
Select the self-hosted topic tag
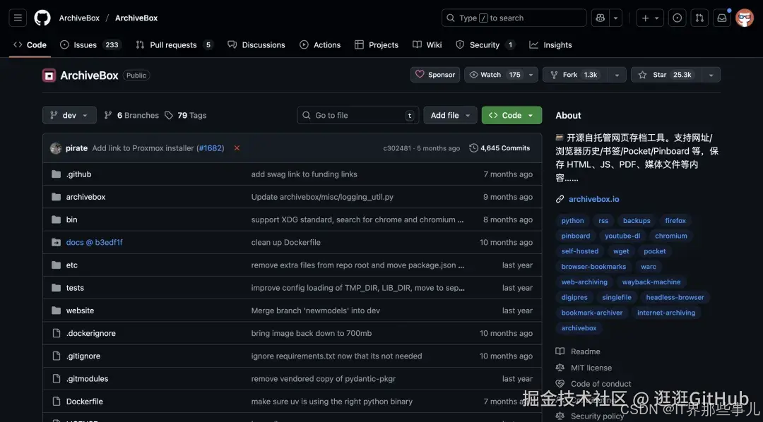pos(579,251)
